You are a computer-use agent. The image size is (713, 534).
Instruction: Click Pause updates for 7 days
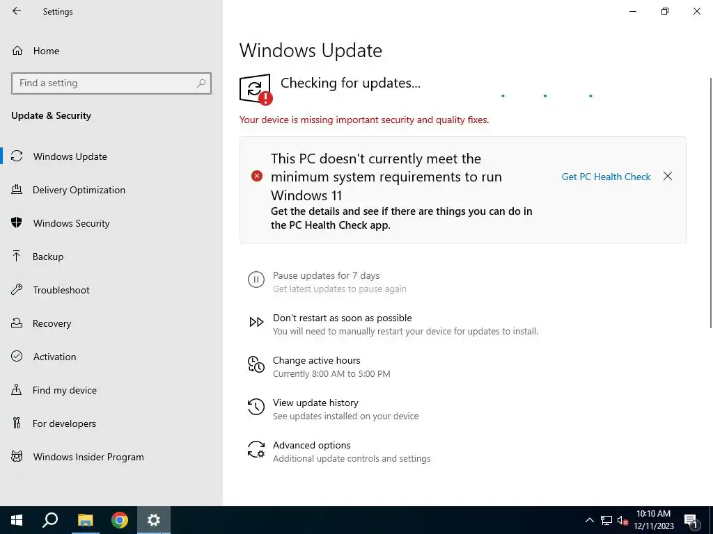tap(326, 275)
